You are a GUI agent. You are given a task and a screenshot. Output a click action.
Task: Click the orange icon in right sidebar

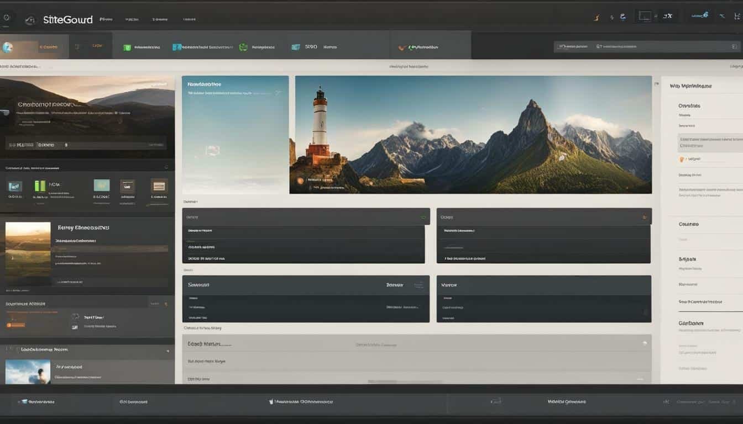[682, 159]
